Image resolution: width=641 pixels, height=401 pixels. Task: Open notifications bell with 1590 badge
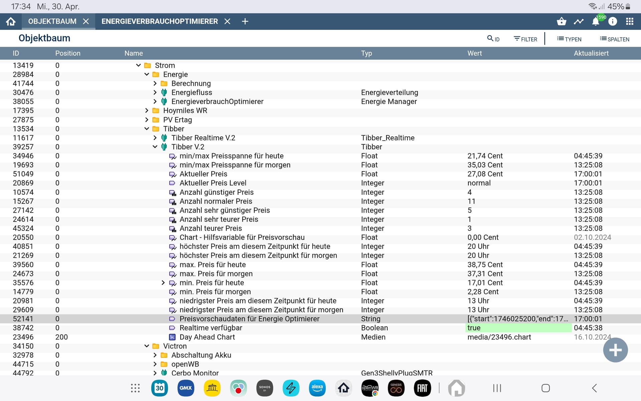click(x=596, y=21)
